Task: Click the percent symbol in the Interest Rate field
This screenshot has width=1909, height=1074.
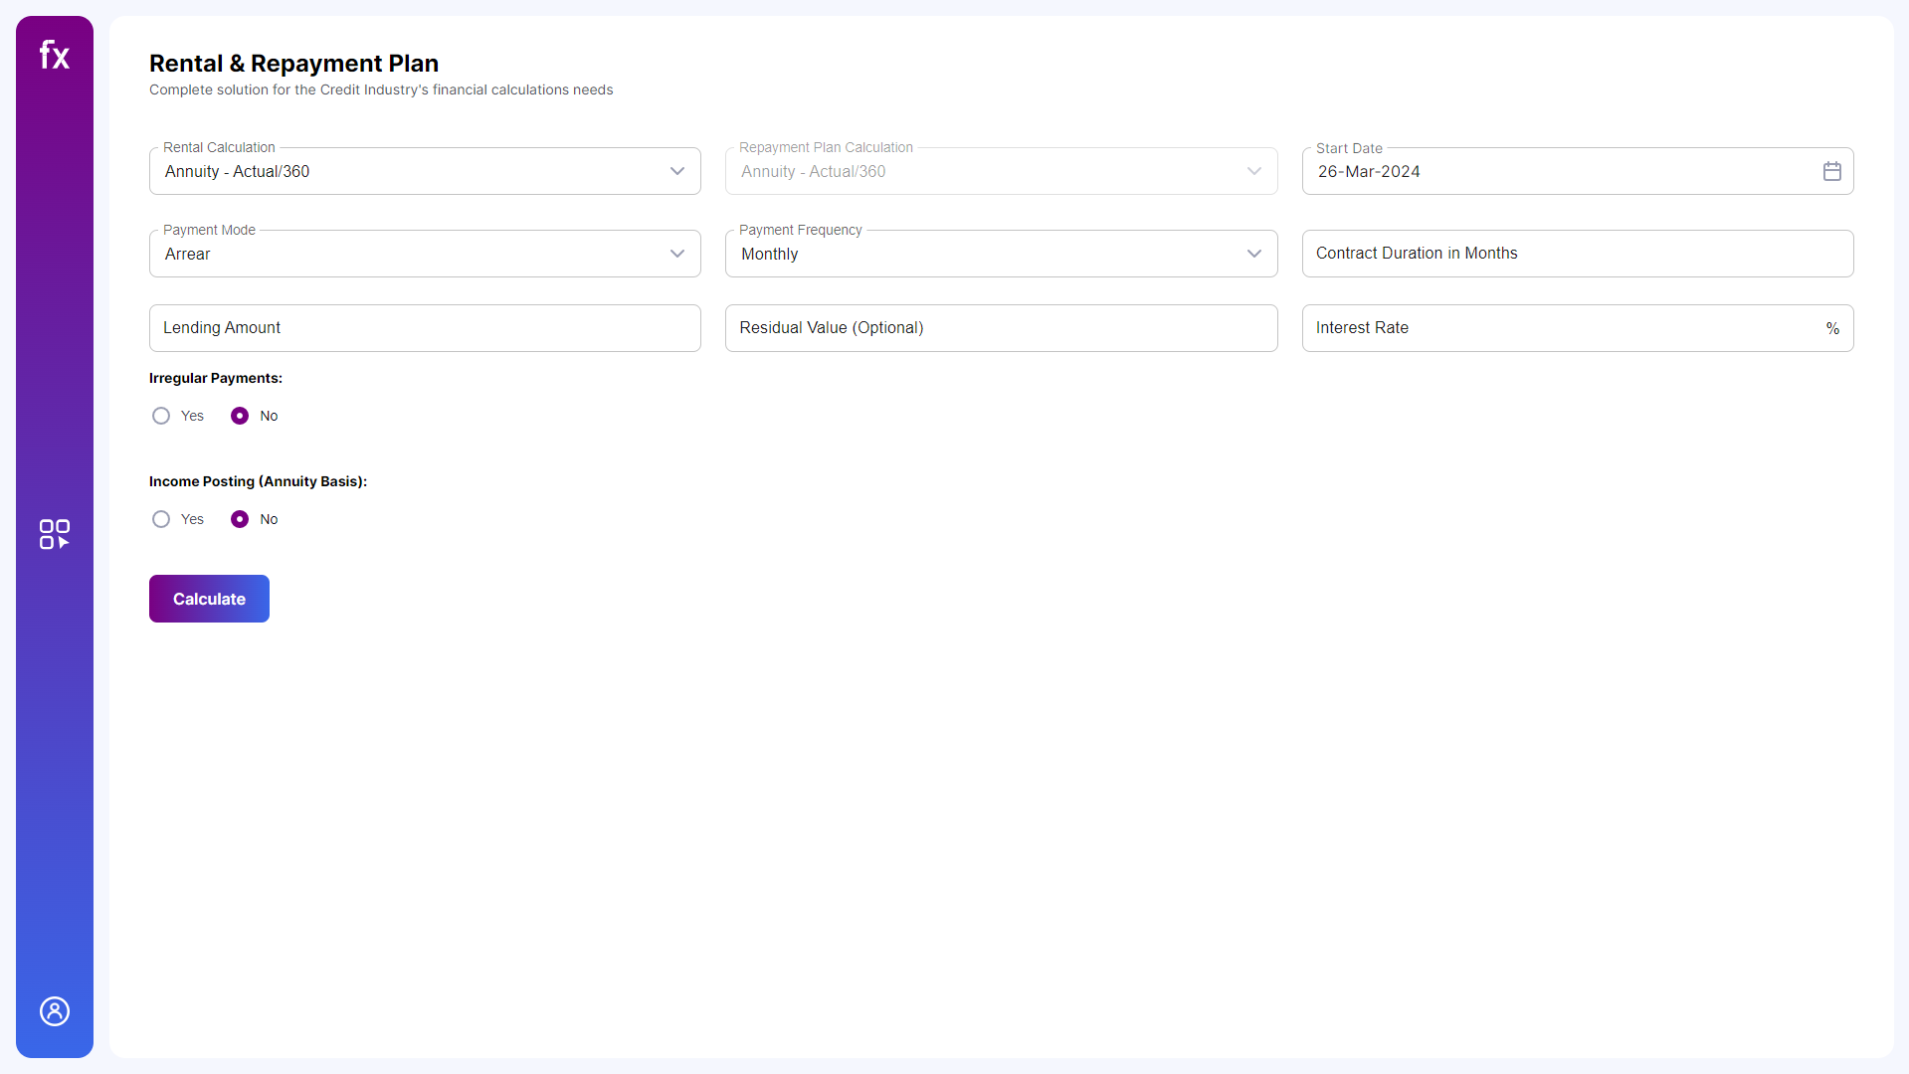Action: click(x=1833, y=328)
